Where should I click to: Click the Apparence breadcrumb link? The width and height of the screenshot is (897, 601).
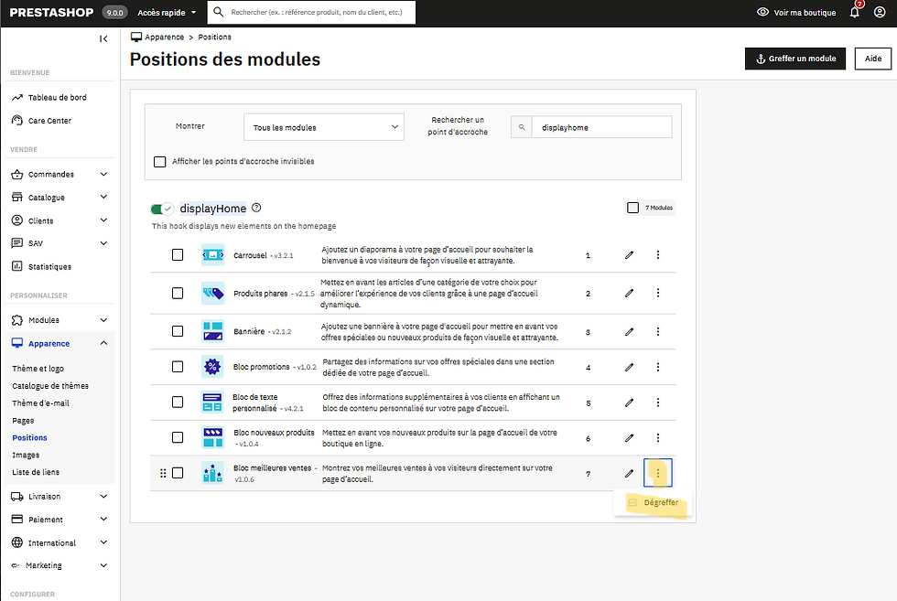point(164,38)
